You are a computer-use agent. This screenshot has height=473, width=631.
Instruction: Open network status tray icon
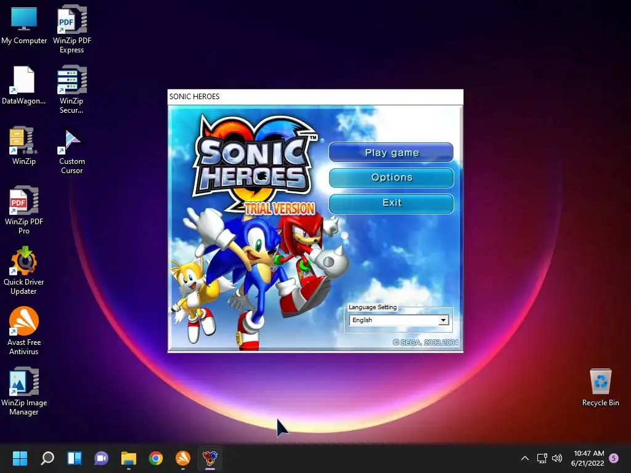[542, 458]
